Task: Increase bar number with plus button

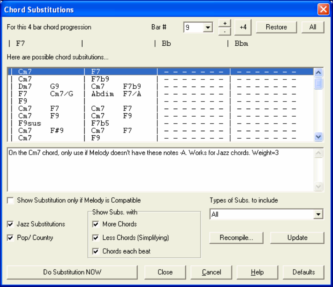Action: click(225, 23)
